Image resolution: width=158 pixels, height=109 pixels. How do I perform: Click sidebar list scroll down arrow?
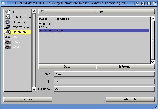34,89
